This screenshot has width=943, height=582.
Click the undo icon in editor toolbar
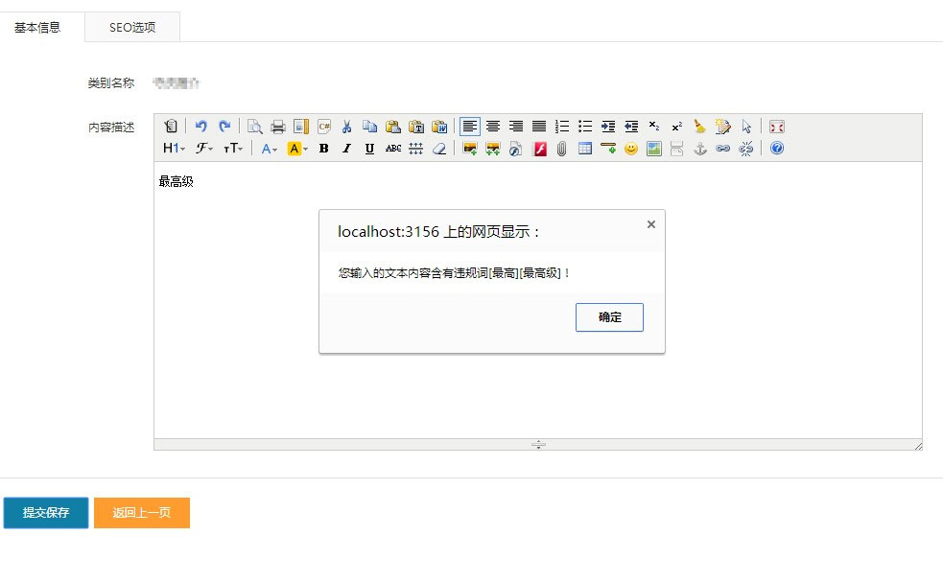point(201,127)
